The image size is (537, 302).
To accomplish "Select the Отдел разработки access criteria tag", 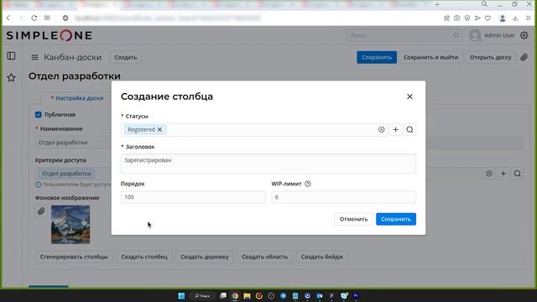I will tap(66, 174).
